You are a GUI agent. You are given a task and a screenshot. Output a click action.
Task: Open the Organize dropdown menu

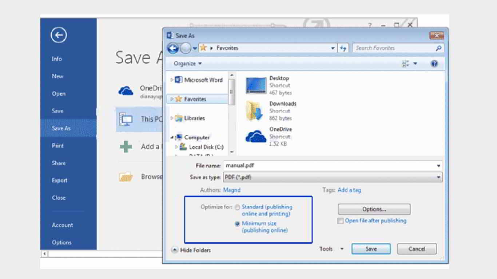188,64
